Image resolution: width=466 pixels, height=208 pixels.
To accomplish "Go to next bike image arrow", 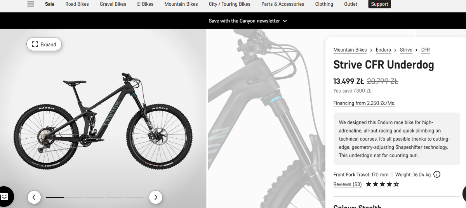I will click(156, 197).
